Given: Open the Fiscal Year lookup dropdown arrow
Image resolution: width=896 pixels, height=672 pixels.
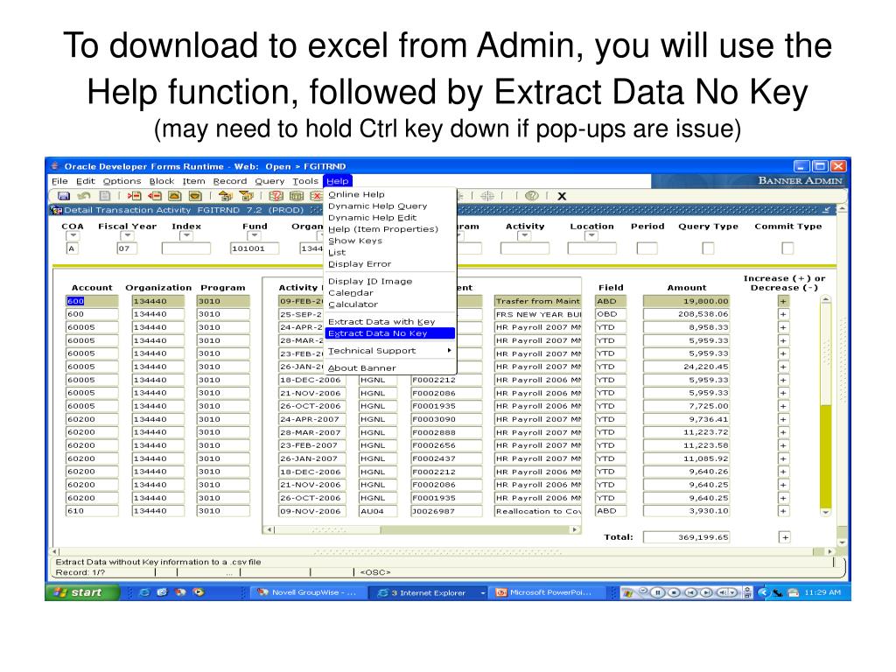Looking at the screenshot, I should pyautogui.click(x=128, y=236).
